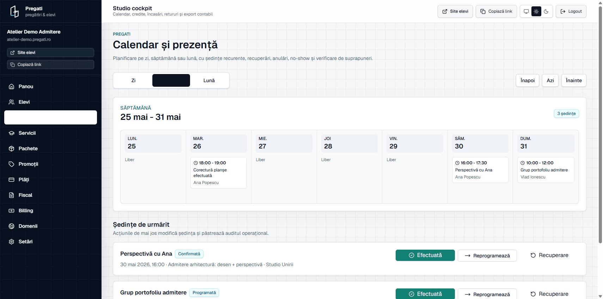Click the Domenii globe icon
Image resolution: width=603 pixels, height=299 pixels.
coord(12,226)
